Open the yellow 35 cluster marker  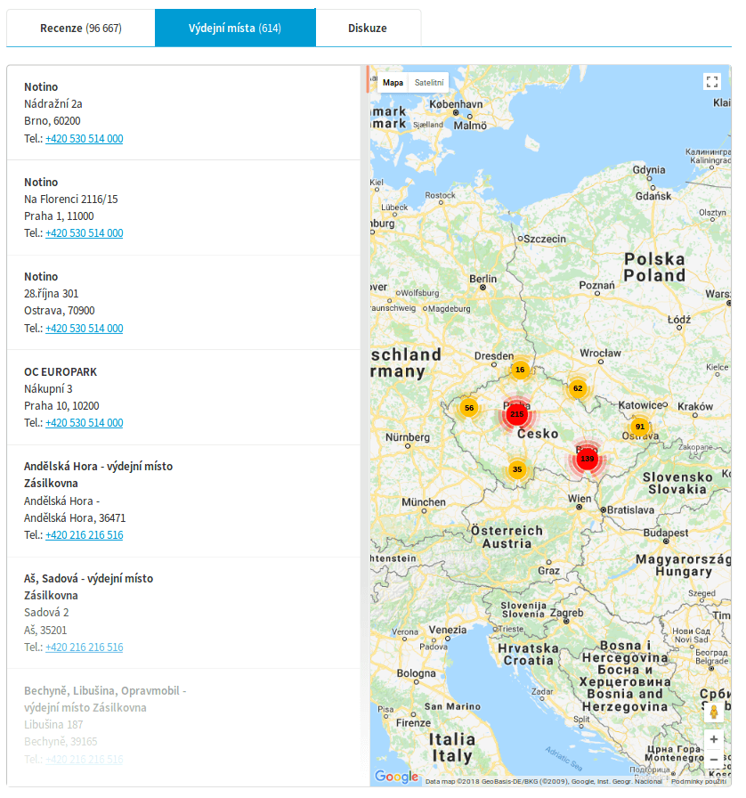pos(517,469)
